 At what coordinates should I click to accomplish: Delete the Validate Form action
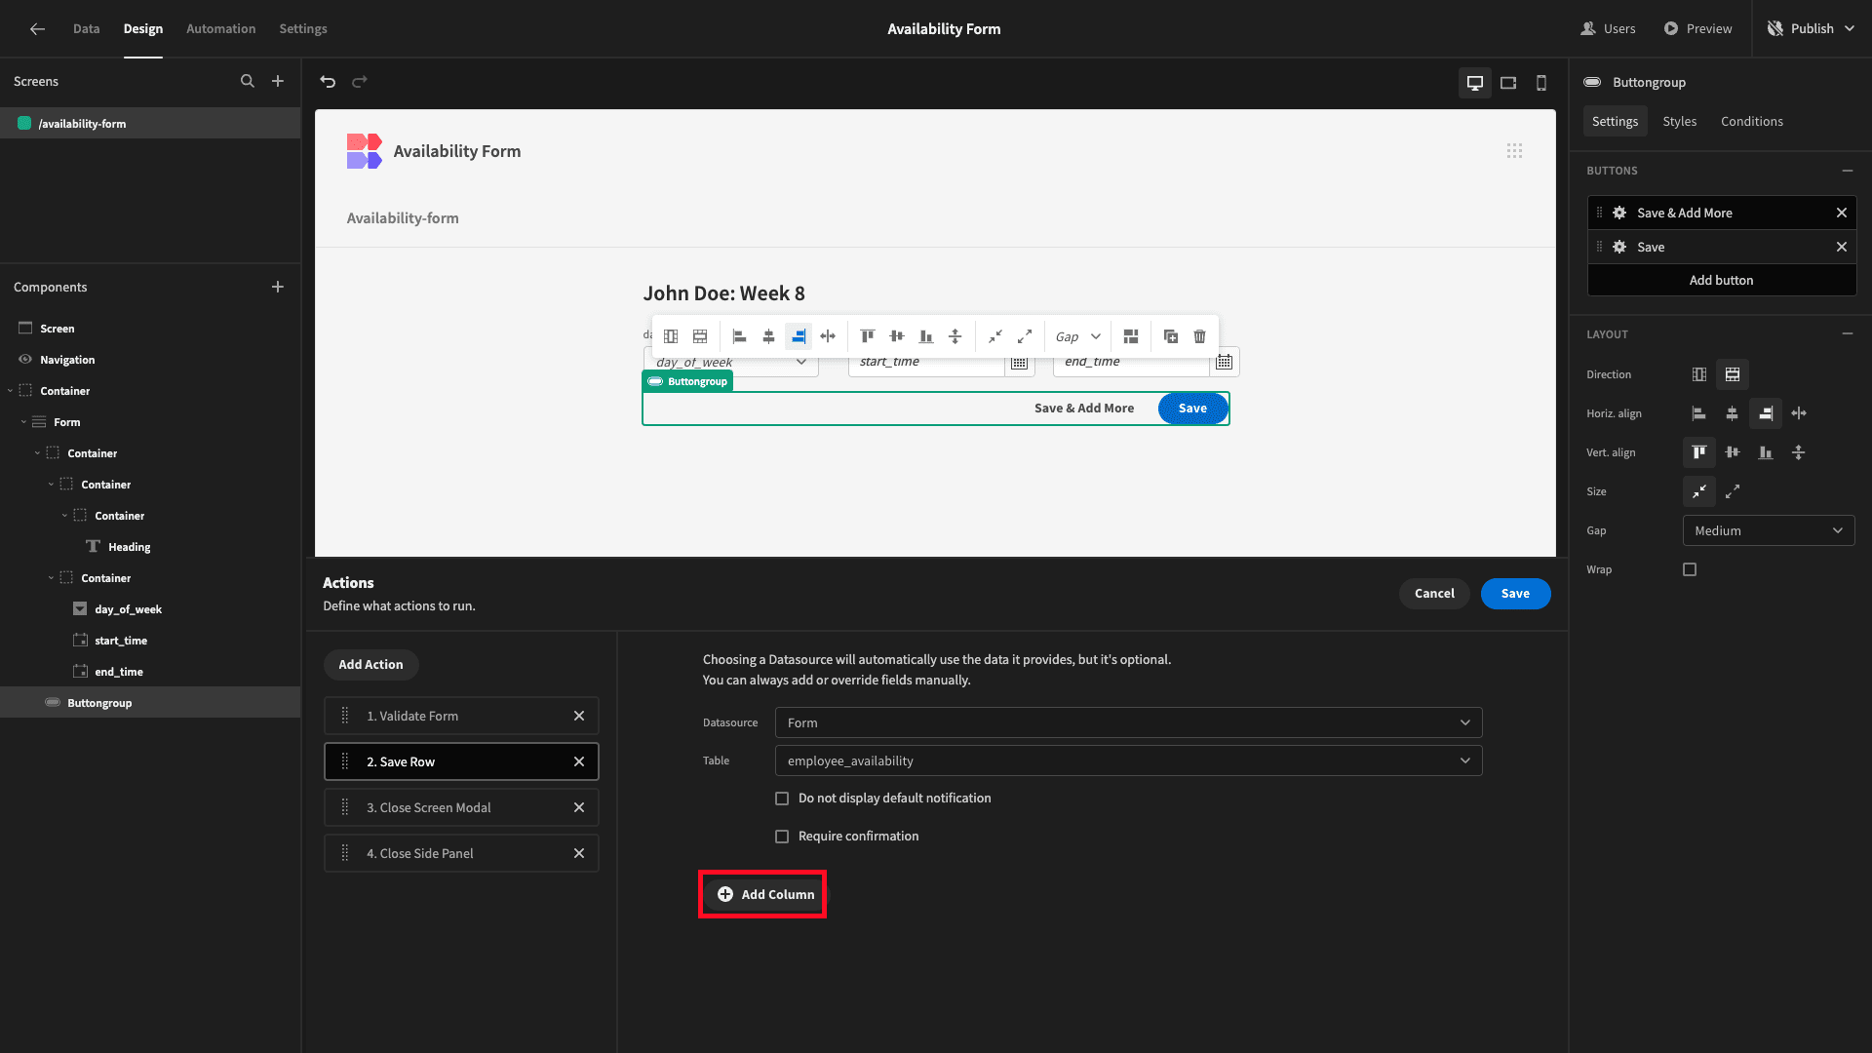tap(579, 716)
